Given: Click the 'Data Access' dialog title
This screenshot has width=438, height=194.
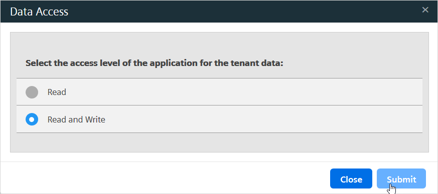Looking at the screenshot, I should click(39, 11).
